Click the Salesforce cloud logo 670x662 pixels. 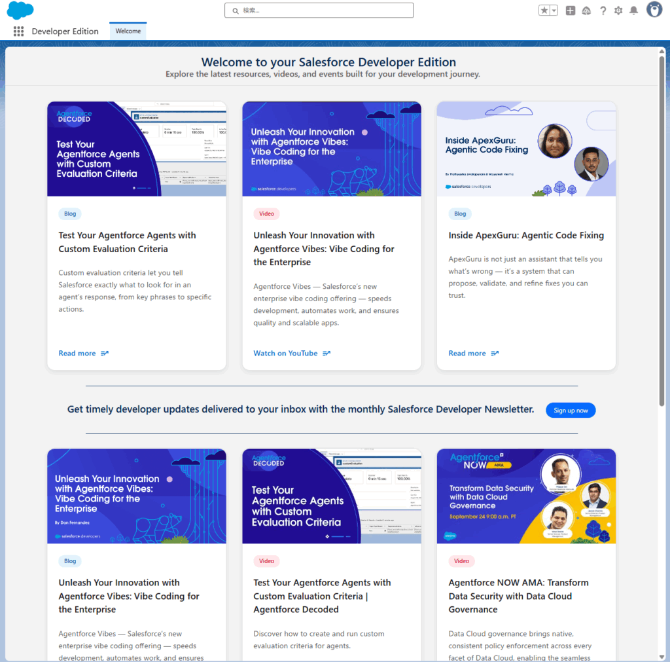click(x=20, y=10)
